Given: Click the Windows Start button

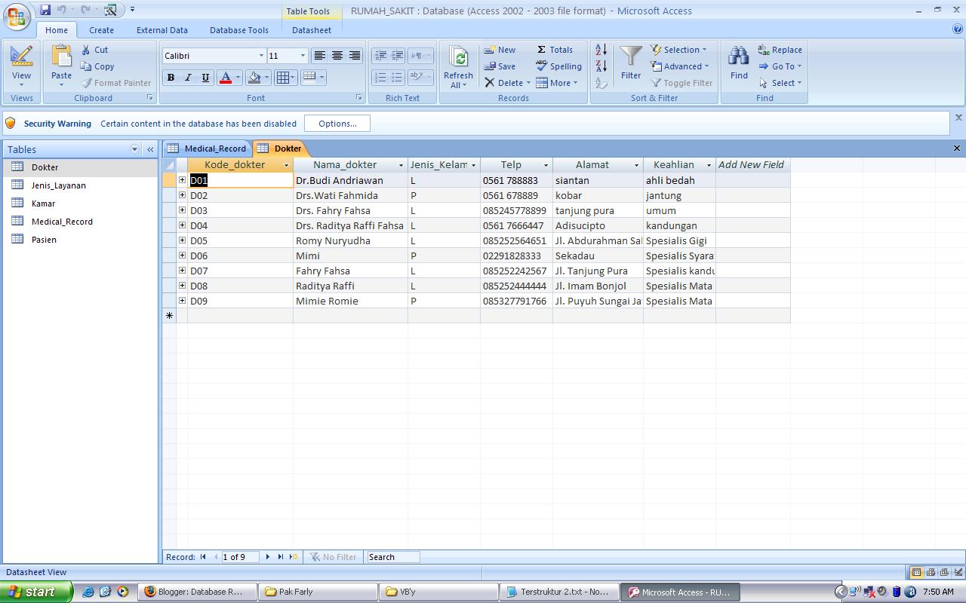Looking at the screenshot, I should (x=36, y=592).
